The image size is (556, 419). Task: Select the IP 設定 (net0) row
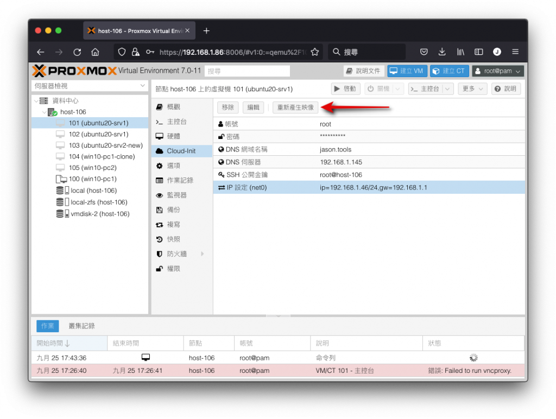369,188
